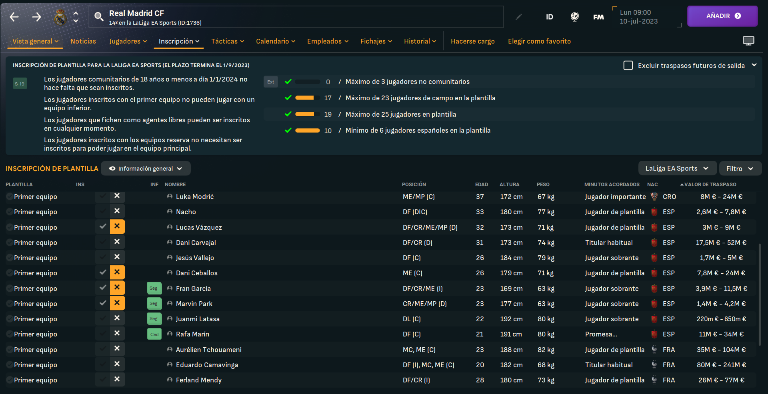Viewport: 768px width, 394px height.
Task: Open Nacho player profile icon
Action: pos(170,212)
